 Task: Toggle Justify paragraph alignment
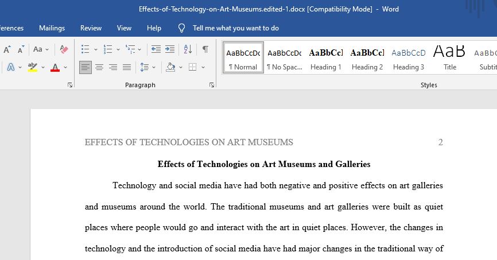(x=127, y=67)
